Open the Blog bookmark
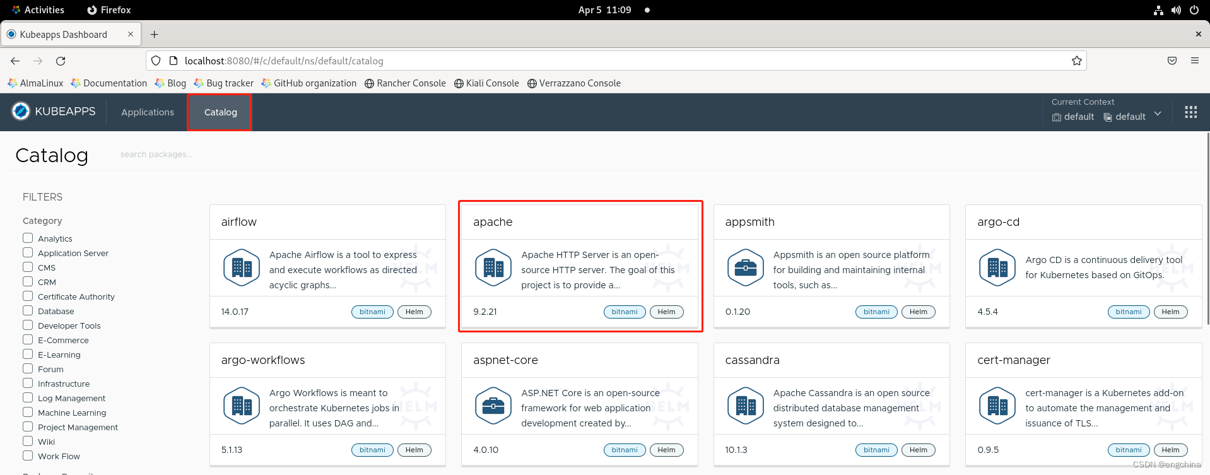 pos(170,83)
